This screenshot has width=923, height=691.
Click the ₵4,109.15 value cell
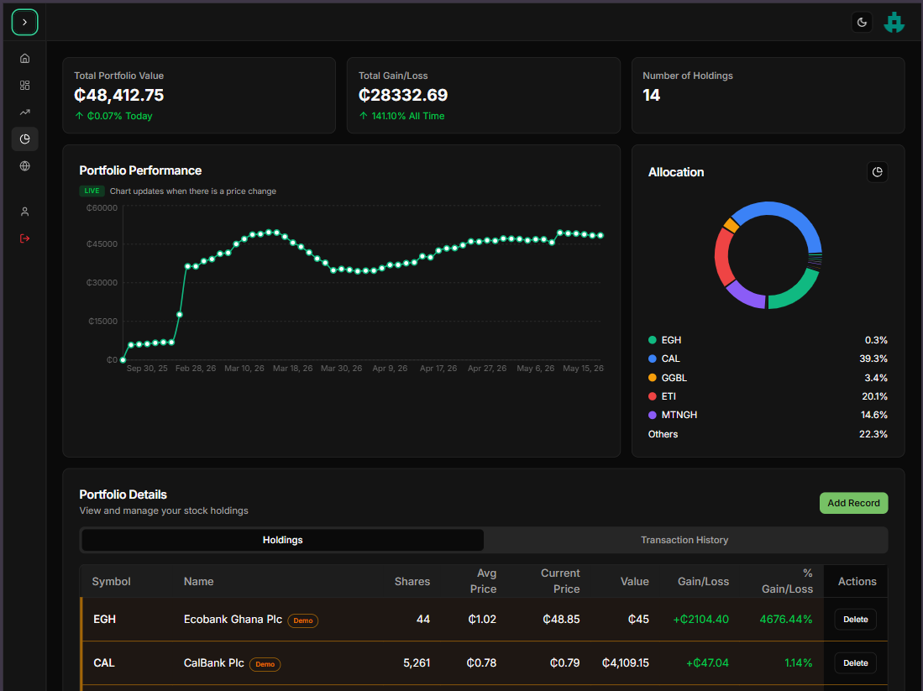pyautogui.click(x=625, y=662)
